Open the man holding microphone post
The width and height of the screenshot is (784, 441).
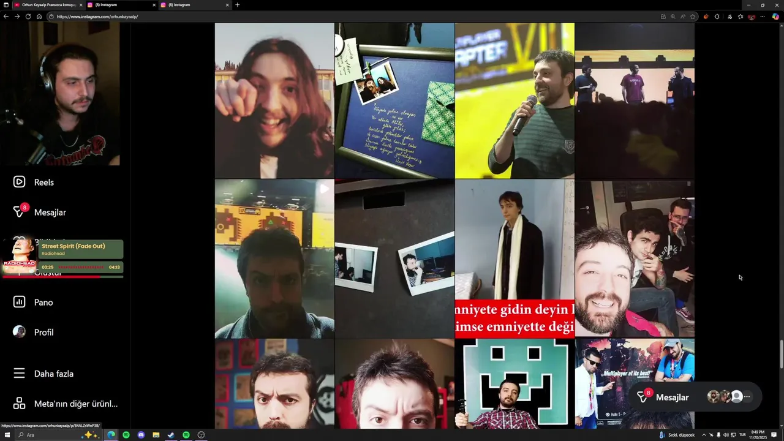pos(514,100)
